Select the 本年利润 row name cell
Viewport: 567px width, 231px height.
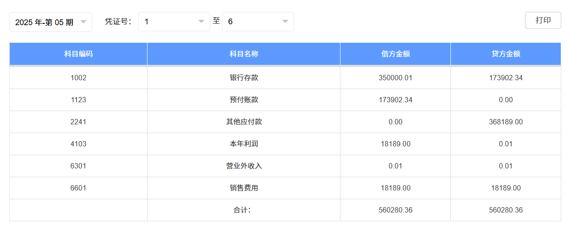coord(244,144)
